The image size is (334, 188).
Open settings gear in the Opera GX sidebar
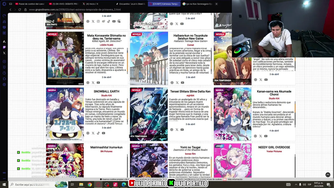coord(4,85)
